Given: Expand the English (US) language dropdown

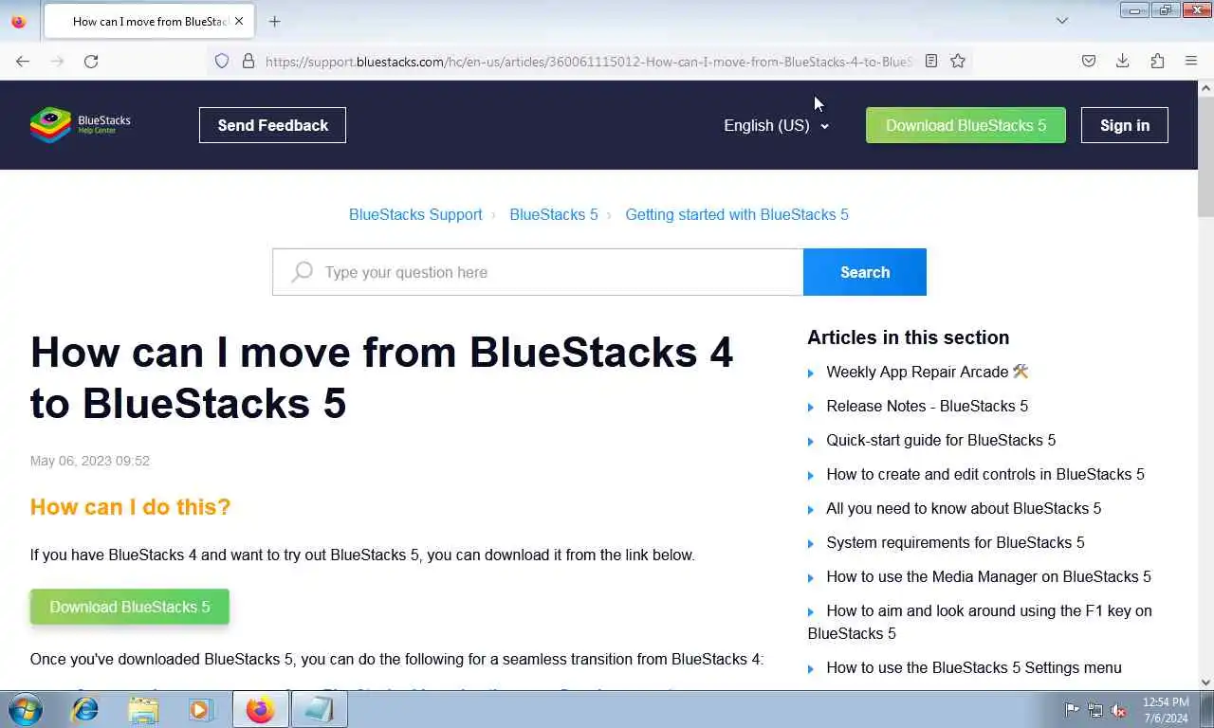Looking at the screenshot, I should coord(776,125).
